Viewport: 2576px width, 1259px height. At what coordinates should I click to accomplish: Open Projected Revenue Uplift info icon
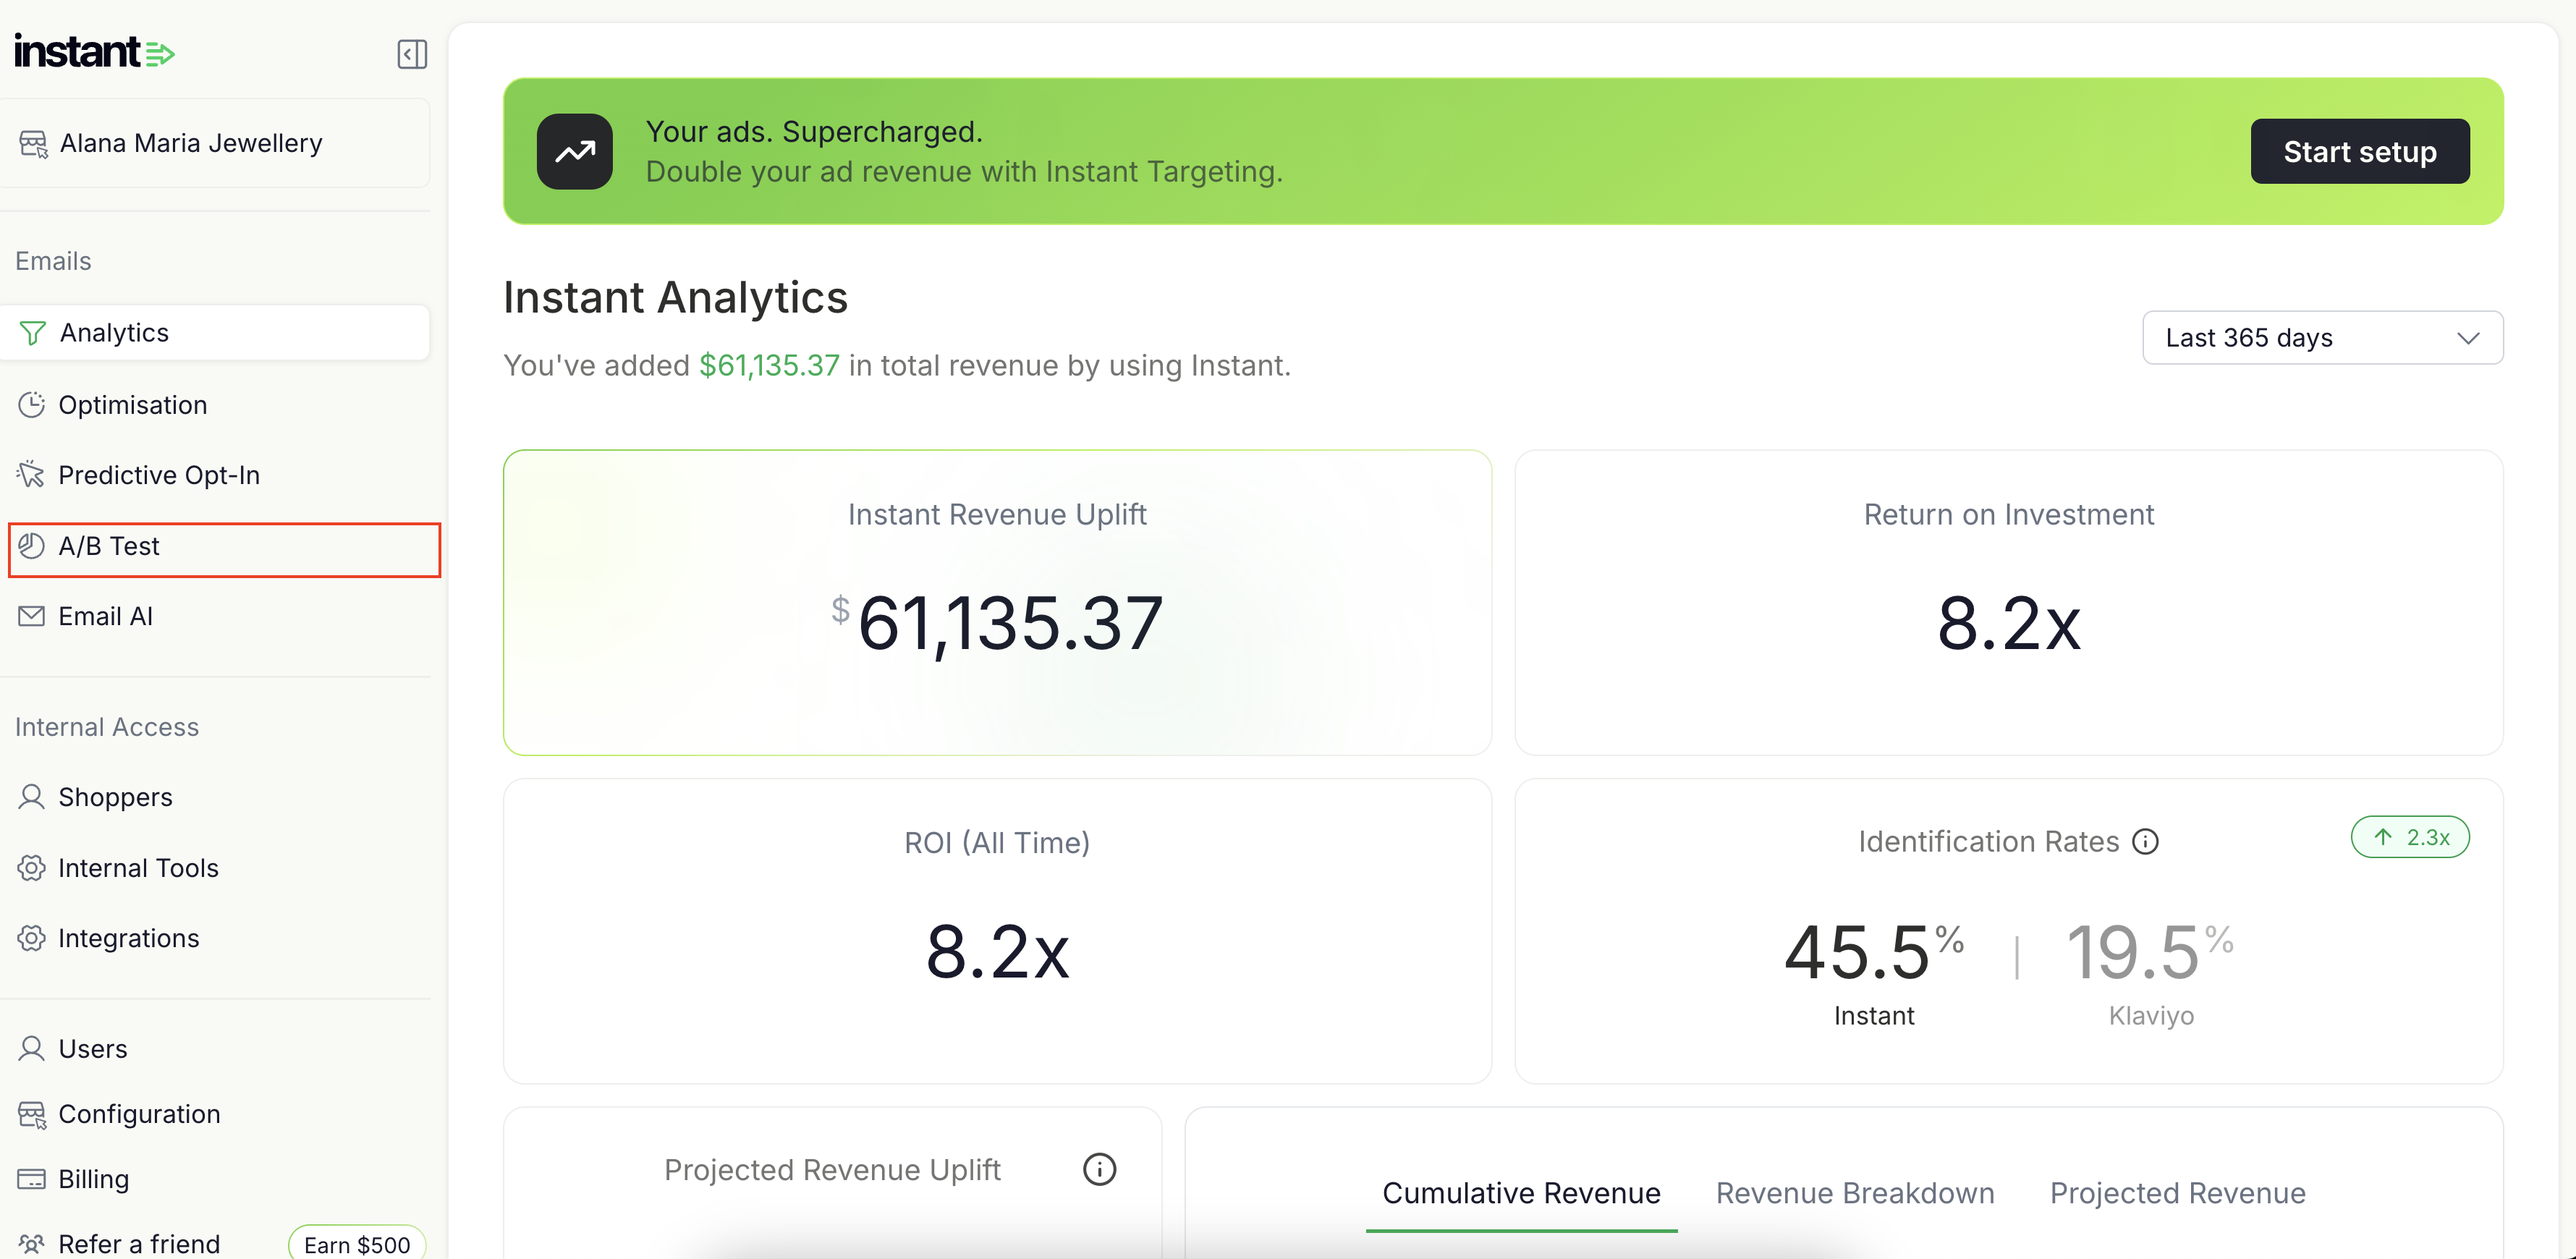pos(1099,1169)
